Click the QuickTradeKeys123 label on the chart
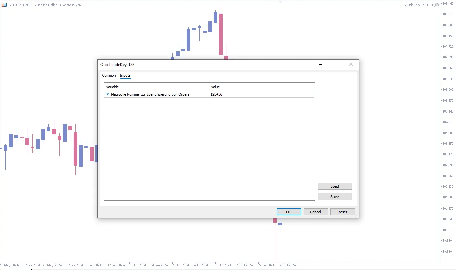 click(419, 5)
